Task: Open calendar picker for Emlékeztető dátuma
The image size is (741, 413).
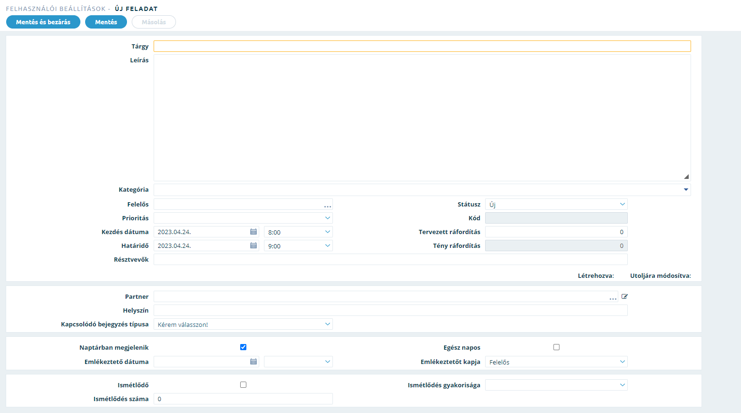Action: (x=253, y=362)
